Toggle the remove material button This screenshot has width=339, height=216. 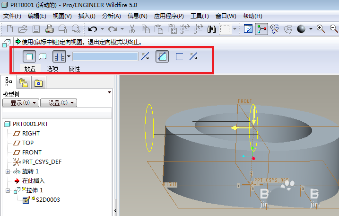[x=162, y=56]
